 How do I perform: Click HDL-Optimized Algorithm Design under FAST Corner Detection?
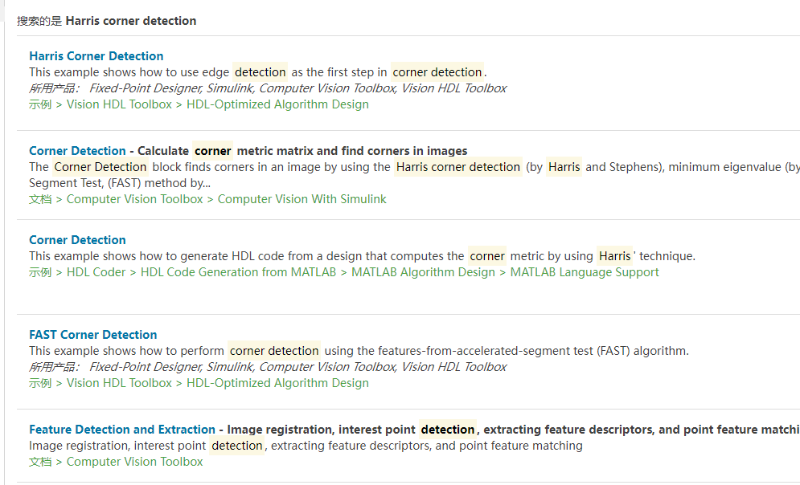click(x=277, y=383)
